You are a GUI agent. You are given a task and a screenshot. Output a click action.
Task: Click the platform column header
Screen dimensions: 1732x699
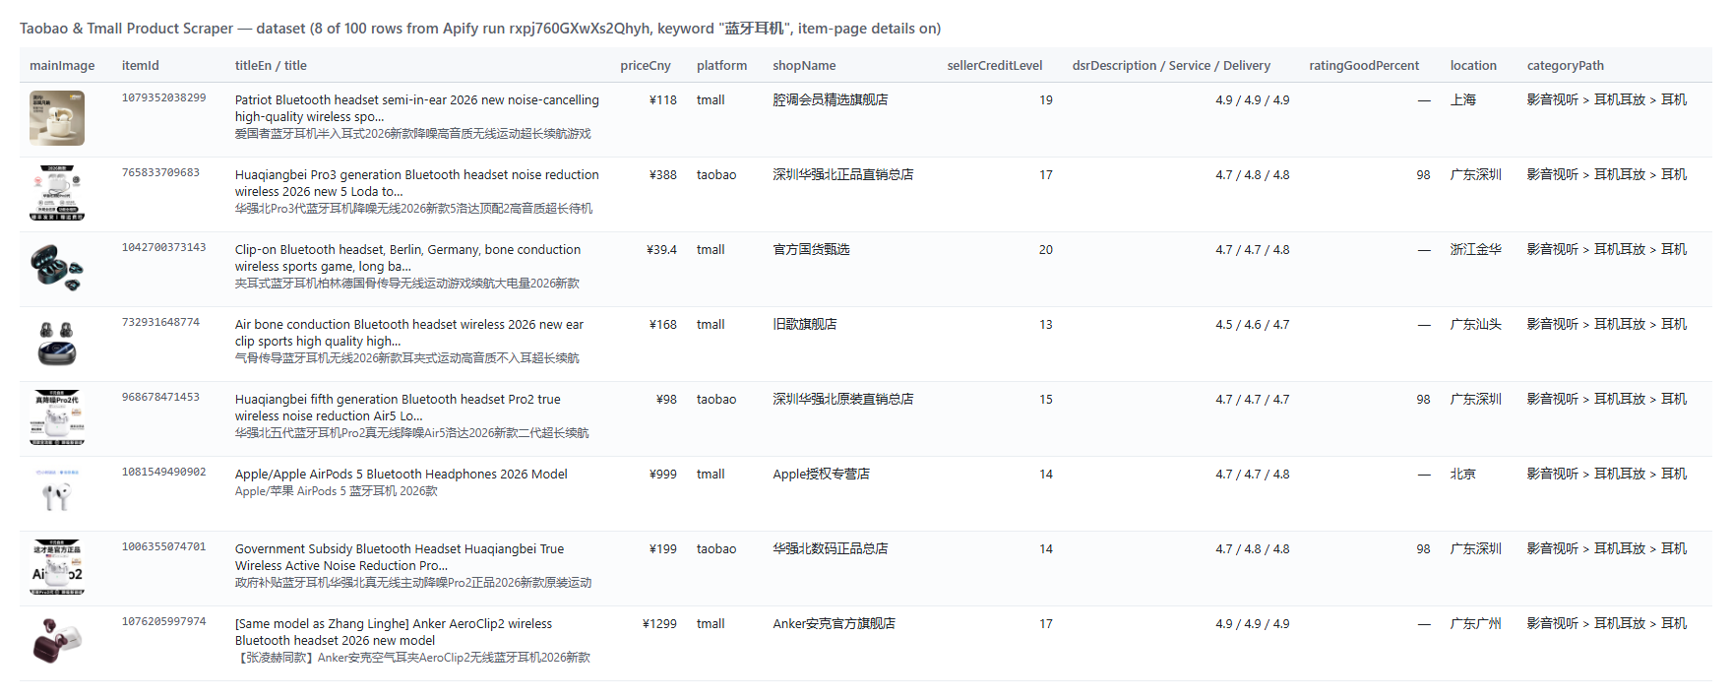coord(721,66)
